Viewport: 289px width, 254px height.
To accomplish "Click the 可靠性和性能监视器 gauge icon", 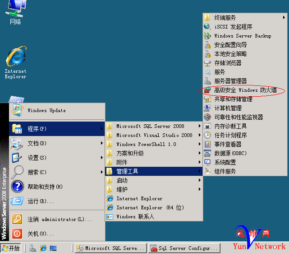I will click(x=207, y=117).
